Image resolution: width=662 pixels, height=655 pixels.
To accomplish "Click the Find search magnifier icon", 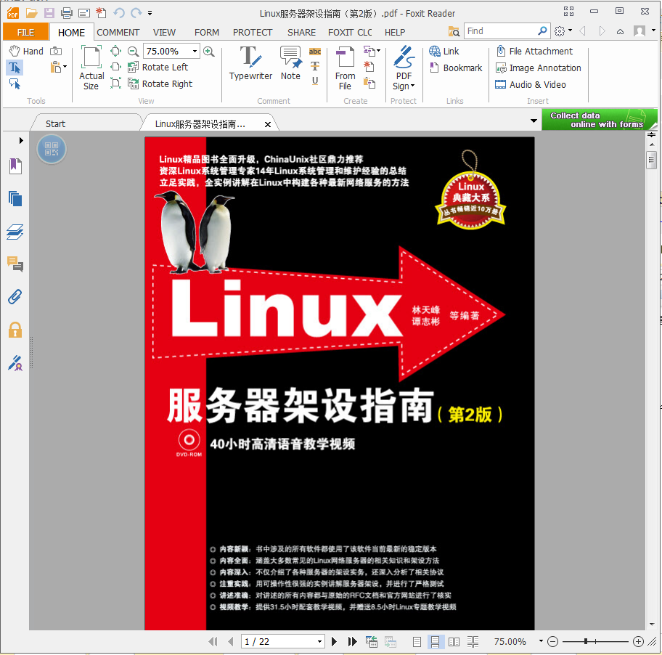I will [x=542, y=30].
